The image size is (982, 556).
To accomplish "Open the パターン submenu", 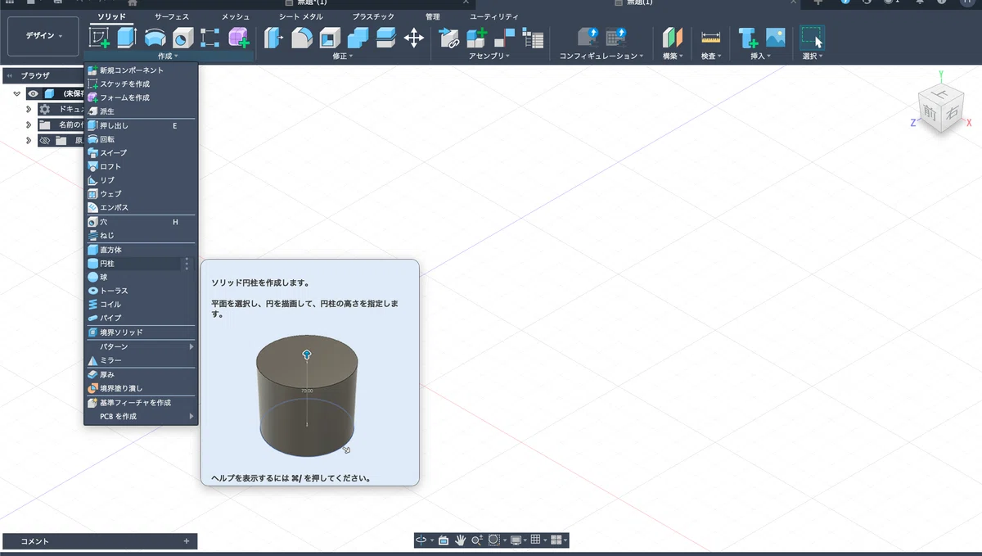I will point(141,346).
